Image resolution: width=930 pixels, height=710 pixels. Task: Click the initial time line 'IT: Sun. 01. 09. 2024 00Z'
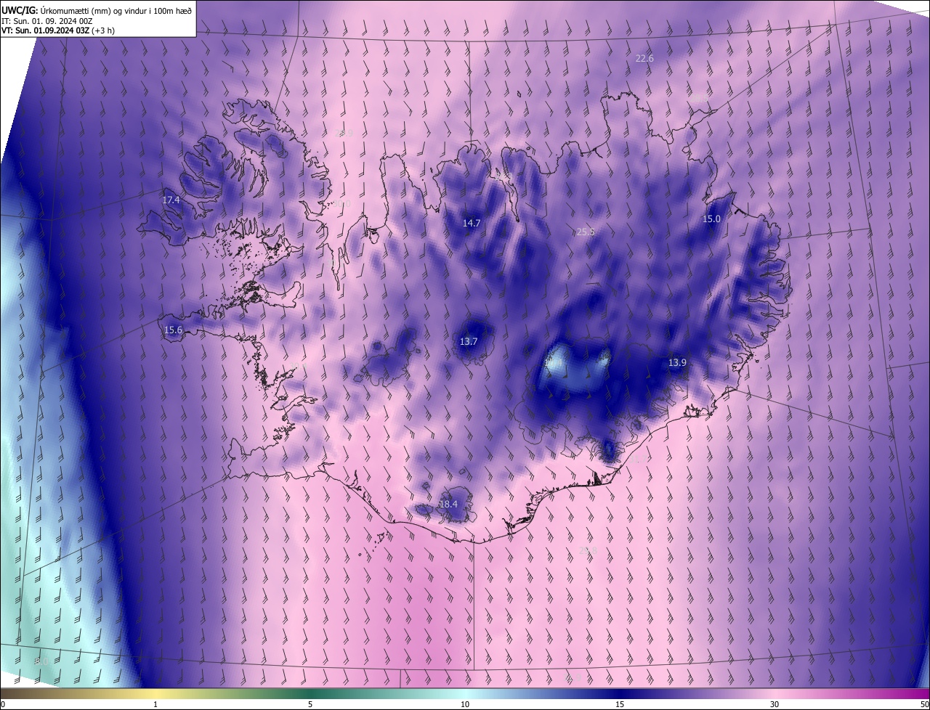tap(47, 20)
